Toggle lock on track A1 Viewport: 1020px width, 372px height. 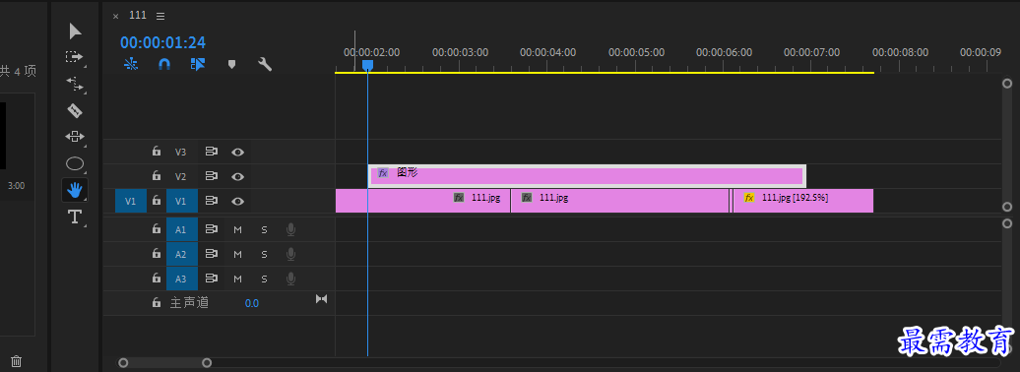[x=157, y=229]
